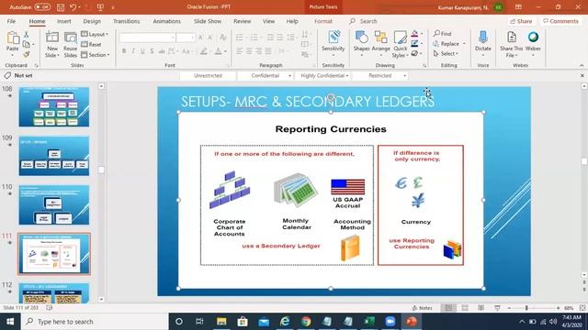The width and height of the screenshot is (588, 330).
Task: Click the Windows Start button
Action: [x=10, y=322]
